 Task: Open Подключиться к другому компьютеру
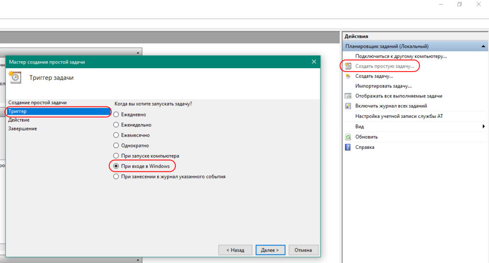(401, 56)
